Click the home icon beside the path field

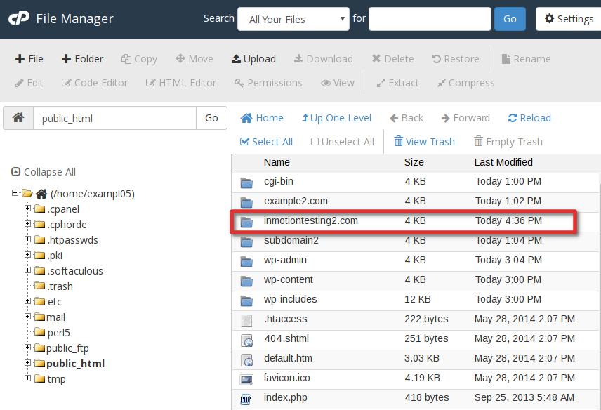tap(18, 118)
